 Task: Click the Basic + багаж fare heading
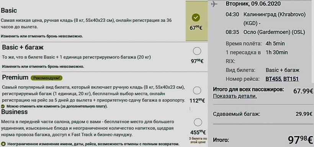23,47
